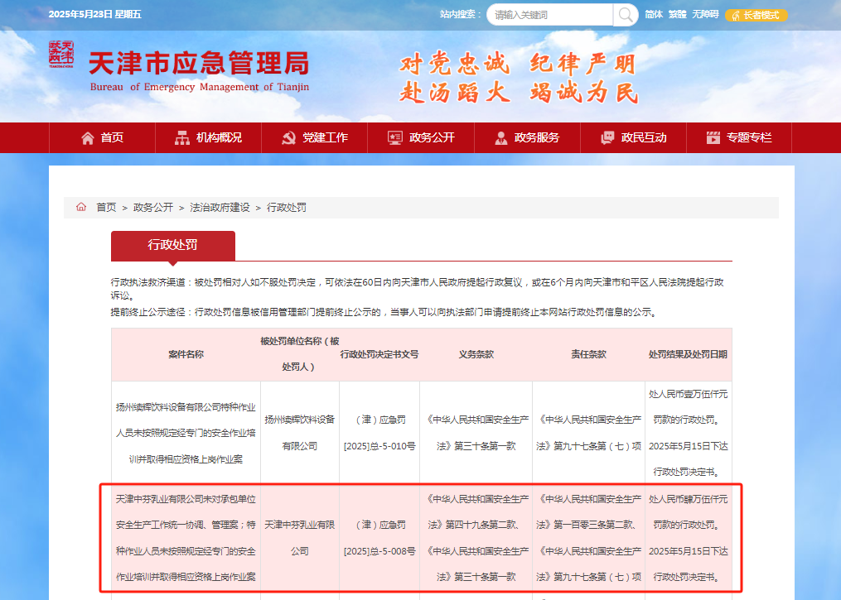Click the site search keyword input field
This screenshot has height=600, width=841.
pos(550,14)
